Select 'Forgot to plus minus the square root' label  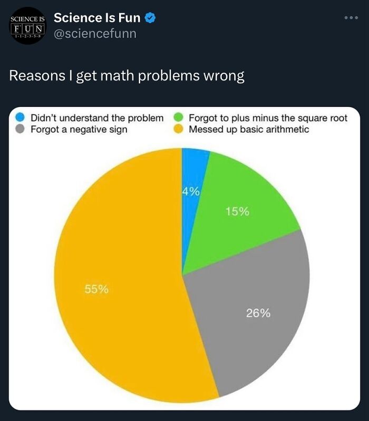268,117
